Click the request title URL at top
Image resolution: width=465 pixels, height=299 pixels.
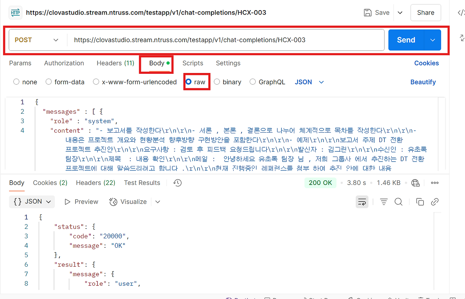click(146, 13)
